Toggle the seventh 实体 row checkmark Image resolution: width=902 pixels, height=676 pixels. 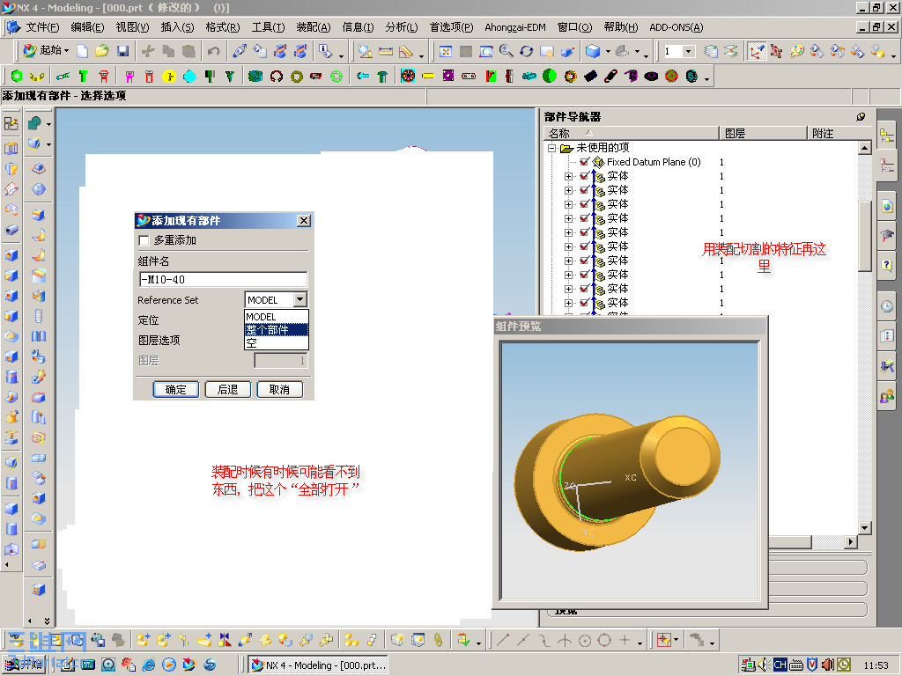[x=585, y=261]
